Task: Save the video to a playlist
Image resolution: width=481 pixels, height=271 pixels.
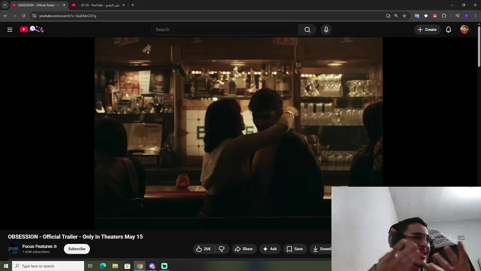Action: pos(295,249)
